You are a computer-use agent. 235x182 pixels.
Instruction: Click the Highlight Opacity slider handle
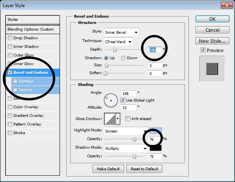134,139
